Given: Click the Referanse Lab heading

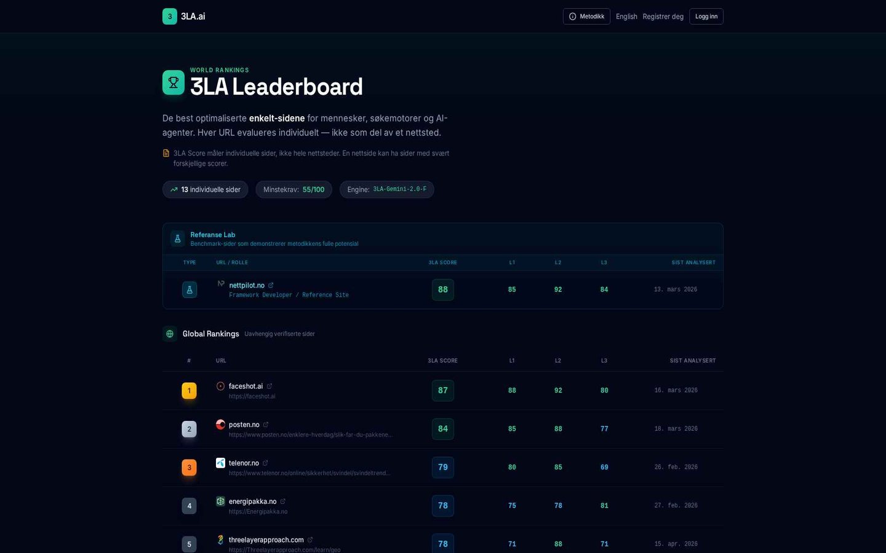Looking at the screenshot, I should coord(213,235).
